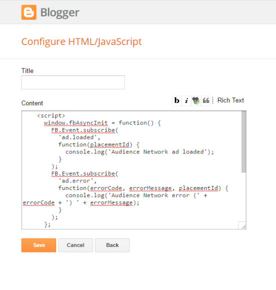Image resolution: width=276 pixels, height=290 pixels.
Task: Click the Blogger logo icon
Action: [x=29, y=12]
